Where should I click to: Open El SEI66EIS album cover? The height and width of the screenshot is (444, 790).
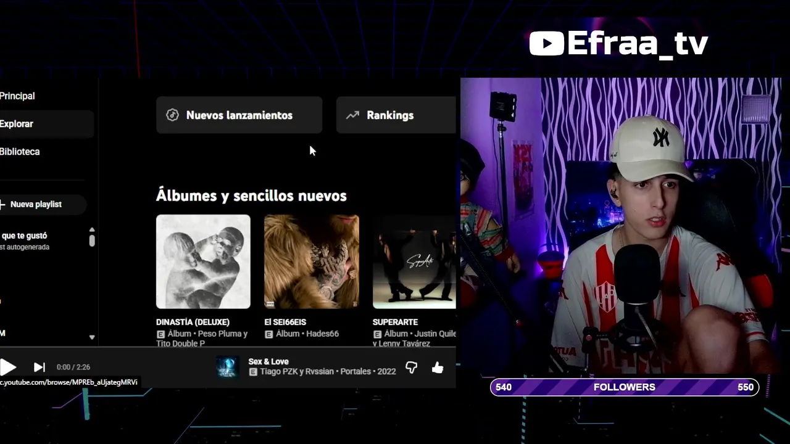312,261
